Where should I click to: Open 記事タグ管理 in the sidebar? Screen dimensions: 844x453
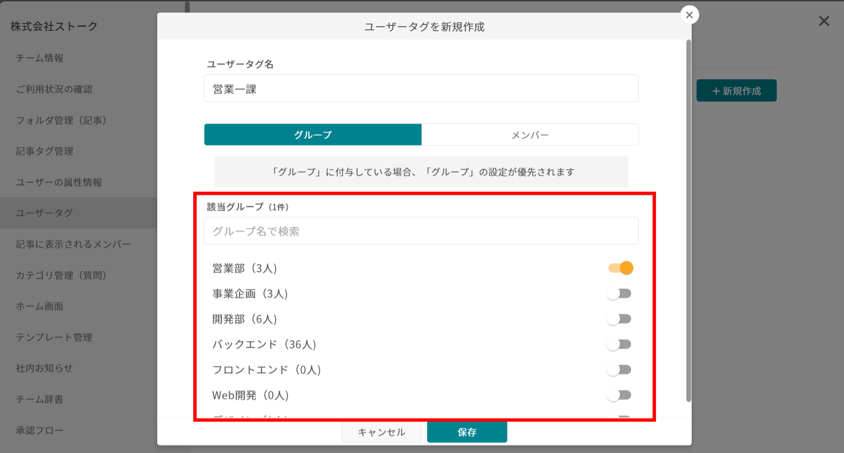[44, 151]
